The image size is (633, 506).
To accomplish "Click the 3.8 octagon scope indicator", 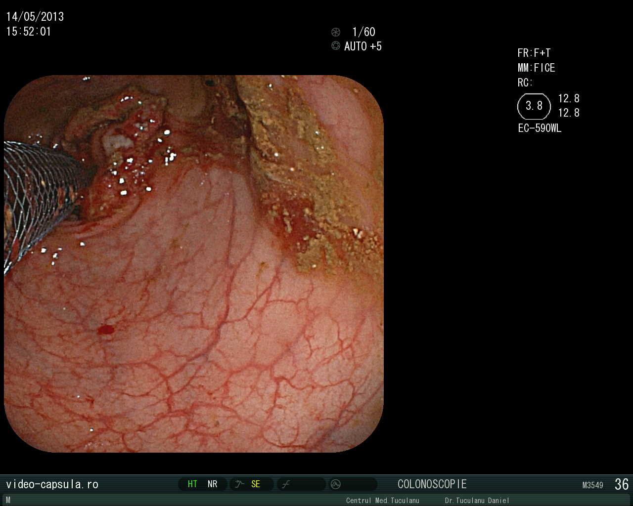I will pos(534,106).
